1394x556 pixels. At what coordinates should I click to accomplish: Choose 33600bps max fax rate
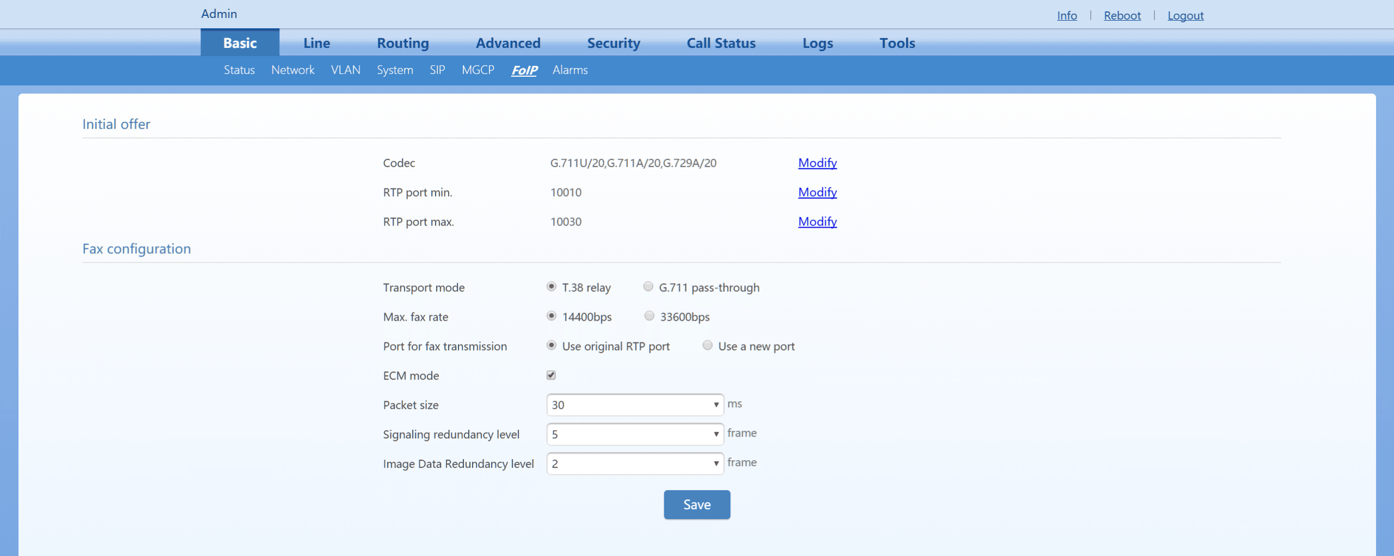(649, 316)
